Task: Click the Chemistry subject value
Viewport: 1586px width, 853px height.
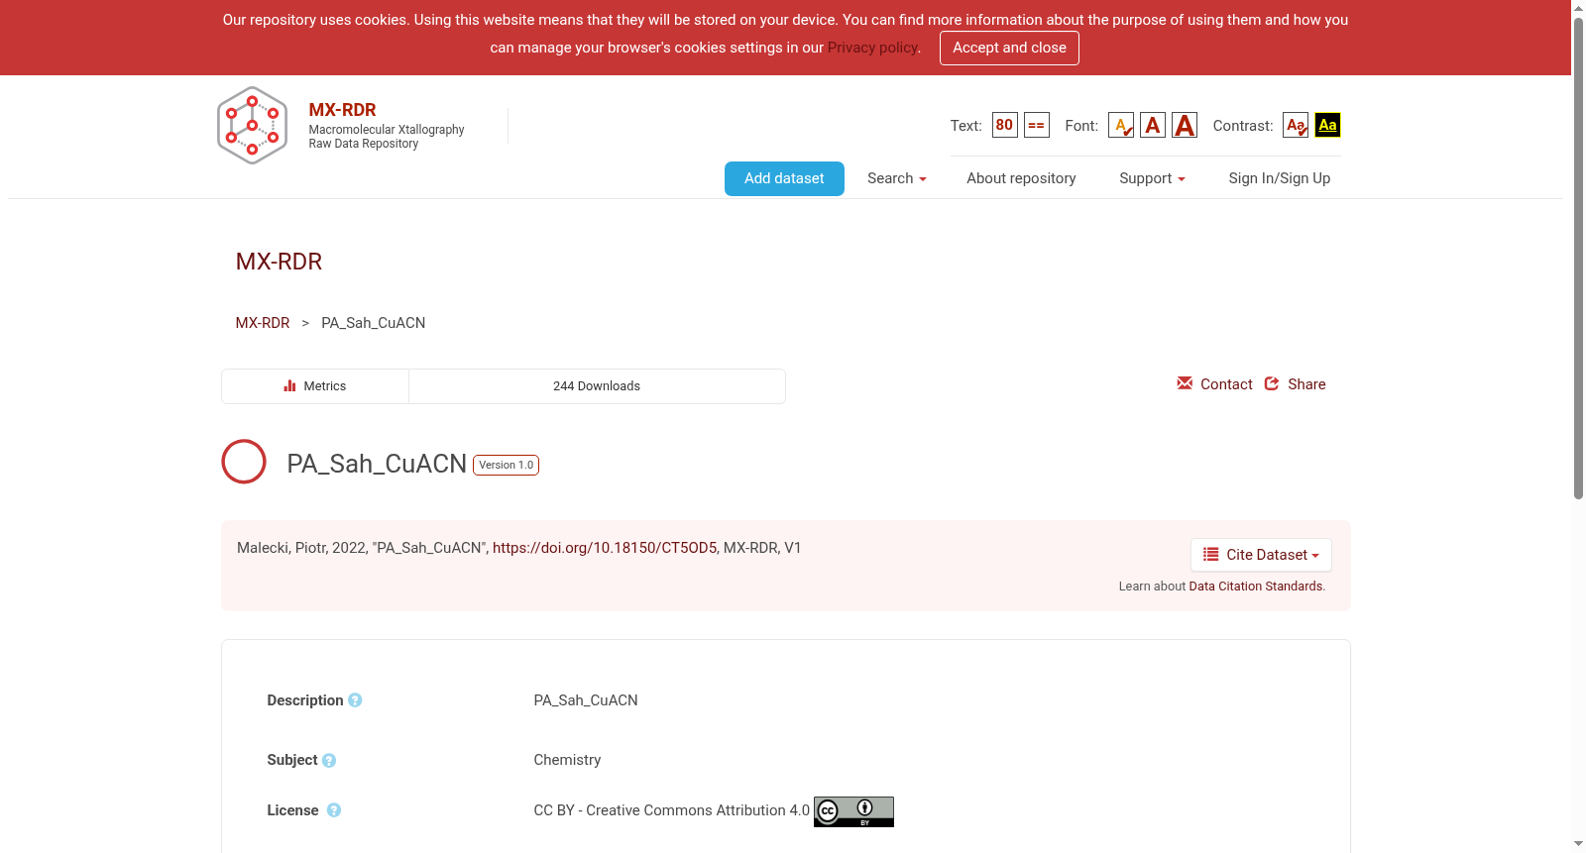Action: pyautogui.click(x=567, y=760)
